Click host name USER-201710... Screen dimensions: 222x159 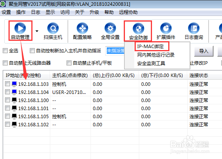69,92
